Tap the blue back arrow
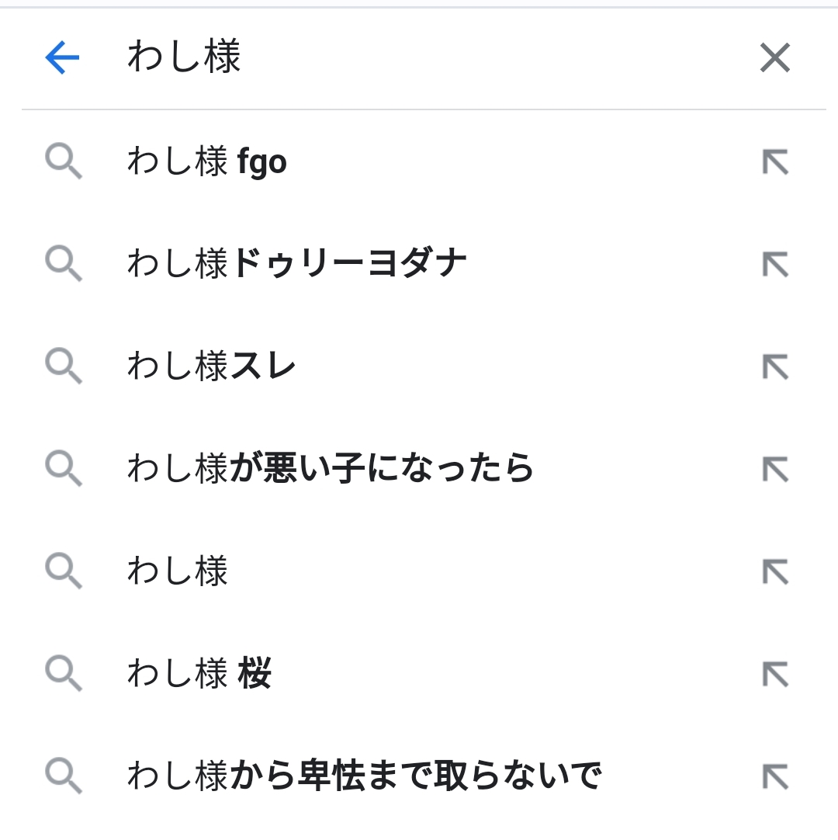This screenshot has height=840, width=838. click(62, 57)
